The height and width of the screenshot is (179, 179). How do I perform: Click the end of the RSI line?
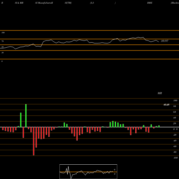point(159,42)
